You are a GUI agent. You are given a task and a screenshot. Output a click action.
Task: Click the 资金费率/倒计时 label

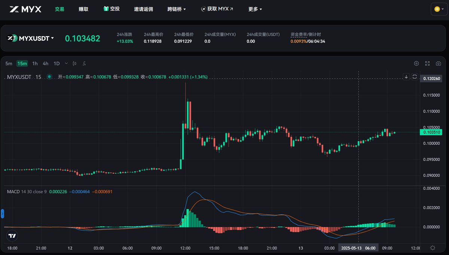[306, 34]
